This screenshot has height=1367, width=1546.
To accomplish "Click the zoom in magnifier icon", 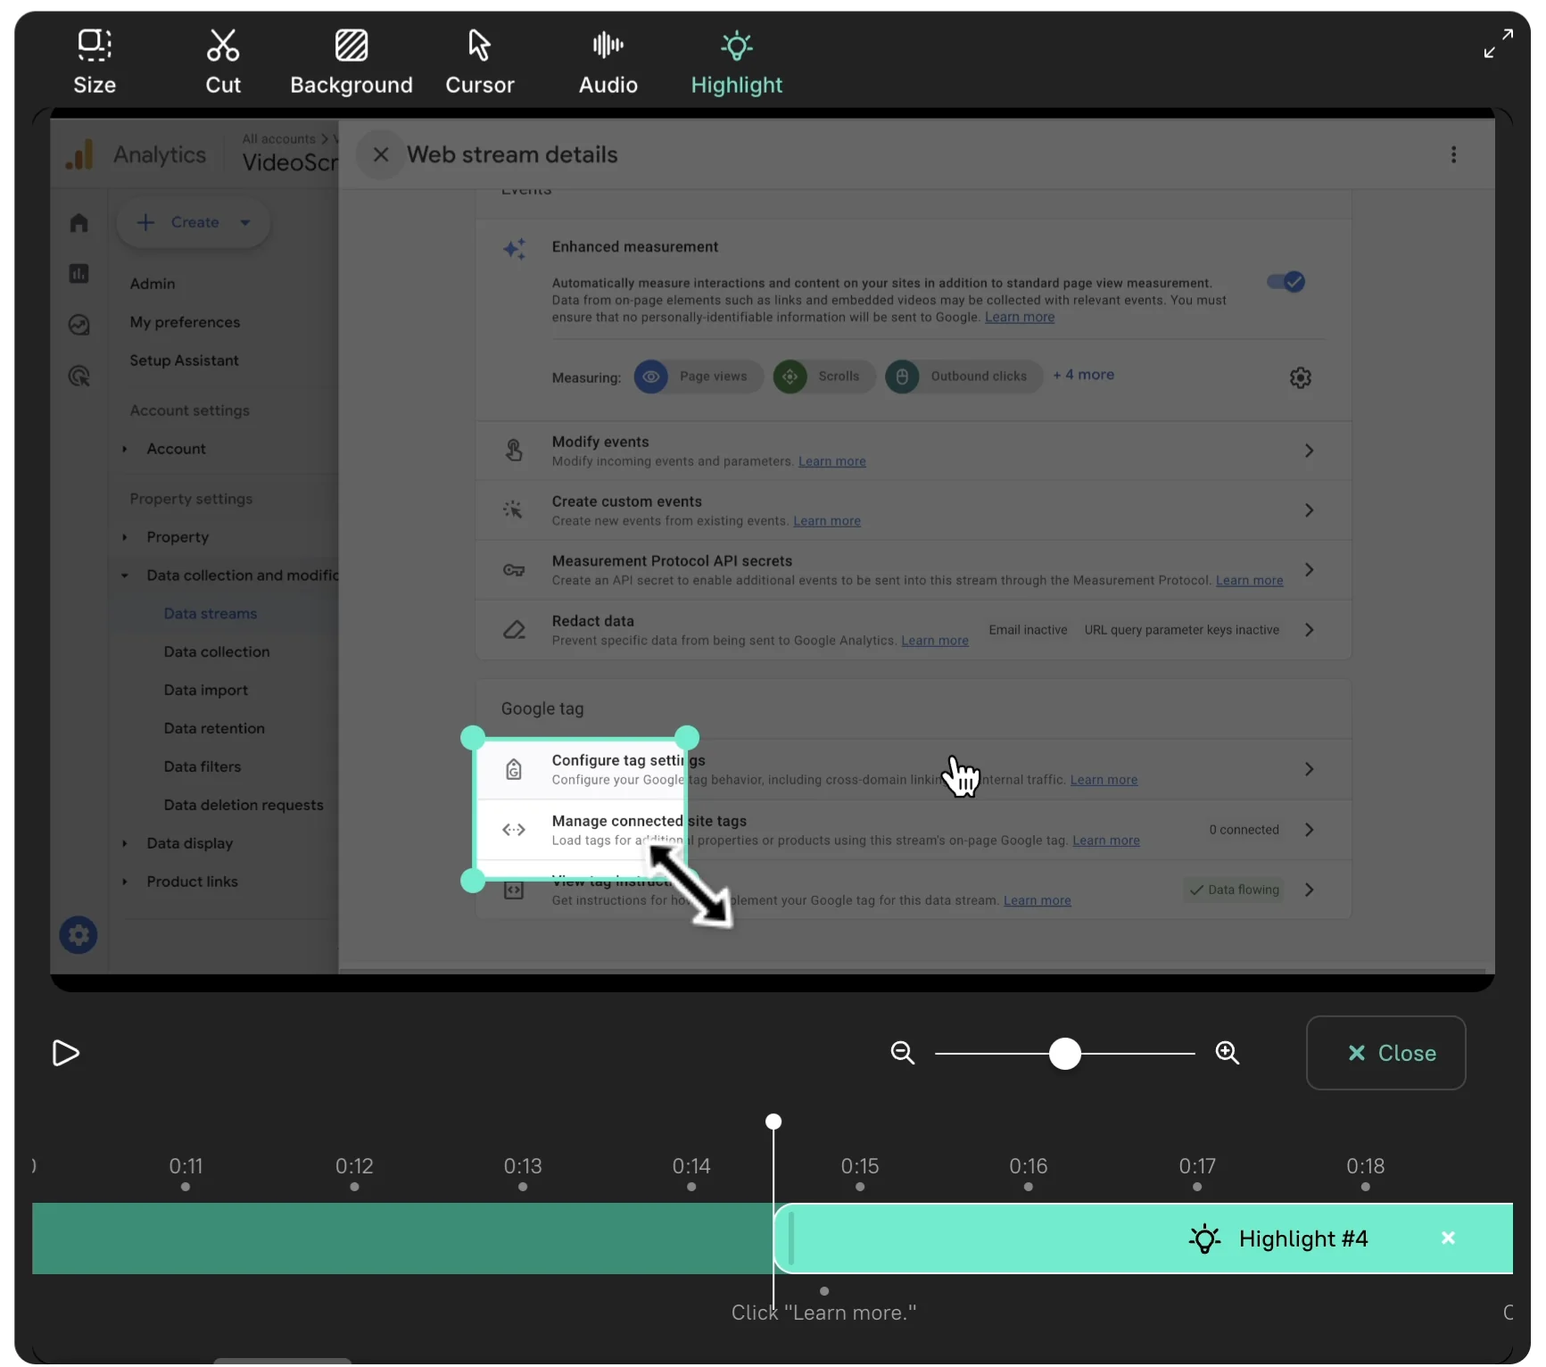I will (1228, 1053).
